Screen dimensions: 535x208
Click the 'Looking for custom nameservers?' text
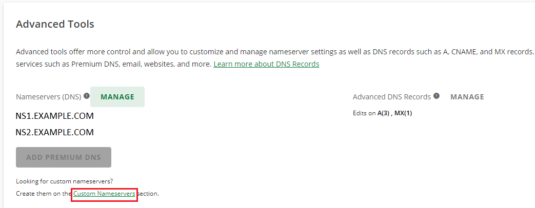64,181
